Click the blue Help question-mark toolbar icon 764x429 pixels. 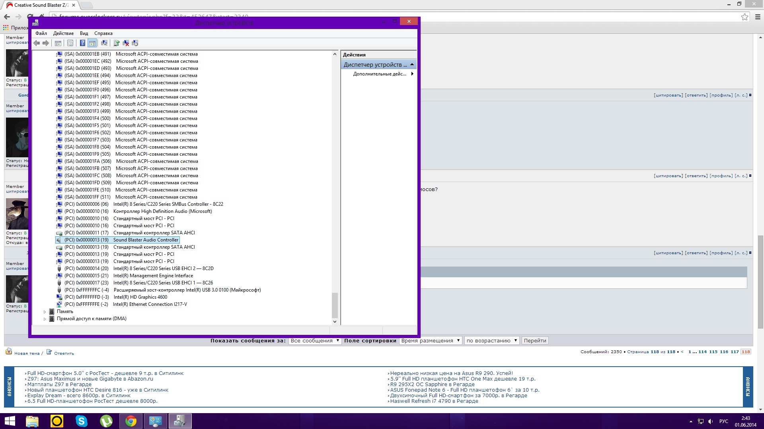pyautogui.click(x=82, y=43)
